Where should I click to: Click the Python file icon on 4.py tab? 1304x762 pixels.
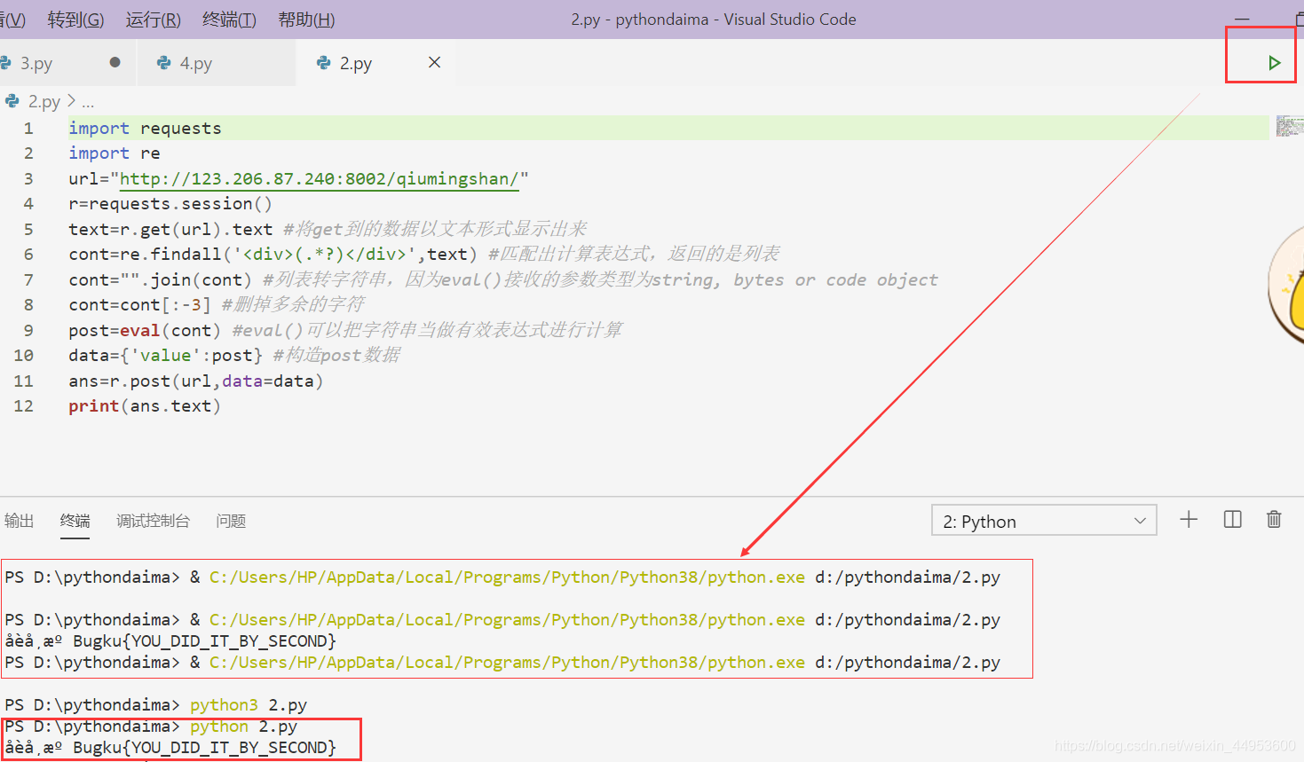point(163,63)
